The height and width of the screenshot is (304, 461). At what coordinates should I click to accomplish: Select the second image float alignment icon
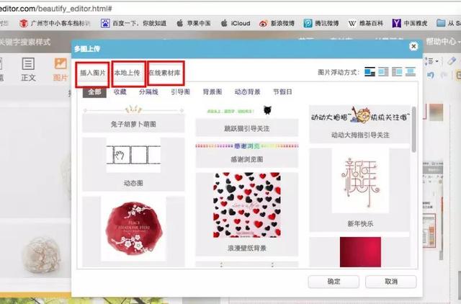click(384, 72)
